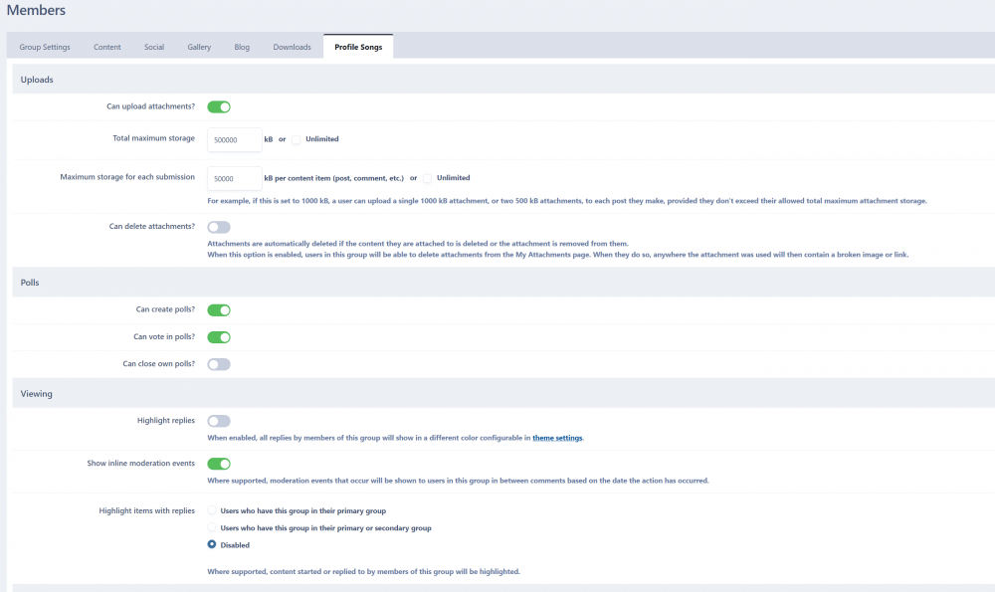
Task: Select the Profile Songs tab
Action: coord(358,47)
